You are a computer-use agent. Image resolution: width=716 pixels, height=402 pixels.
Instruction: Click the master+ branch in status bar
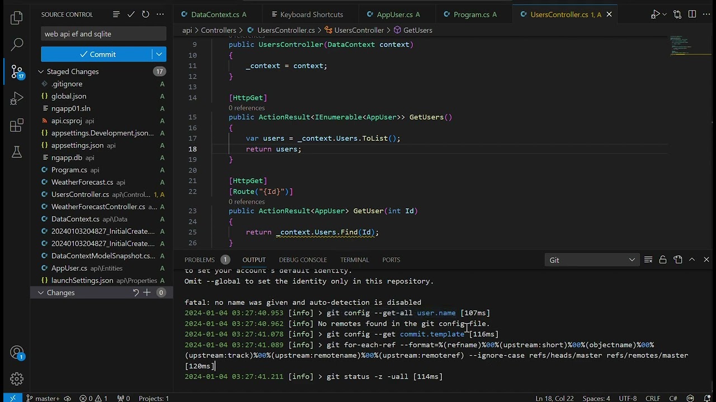click(43, 398)
